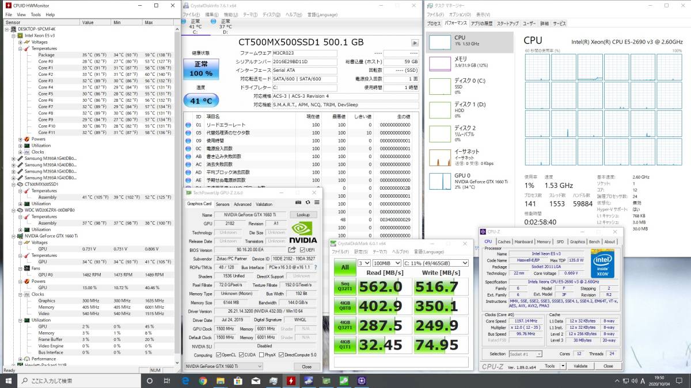Viewport: 691px width, 388px height.
Task: Switch to the GPU-Z Sensors tab
Action: click(222, 204)
